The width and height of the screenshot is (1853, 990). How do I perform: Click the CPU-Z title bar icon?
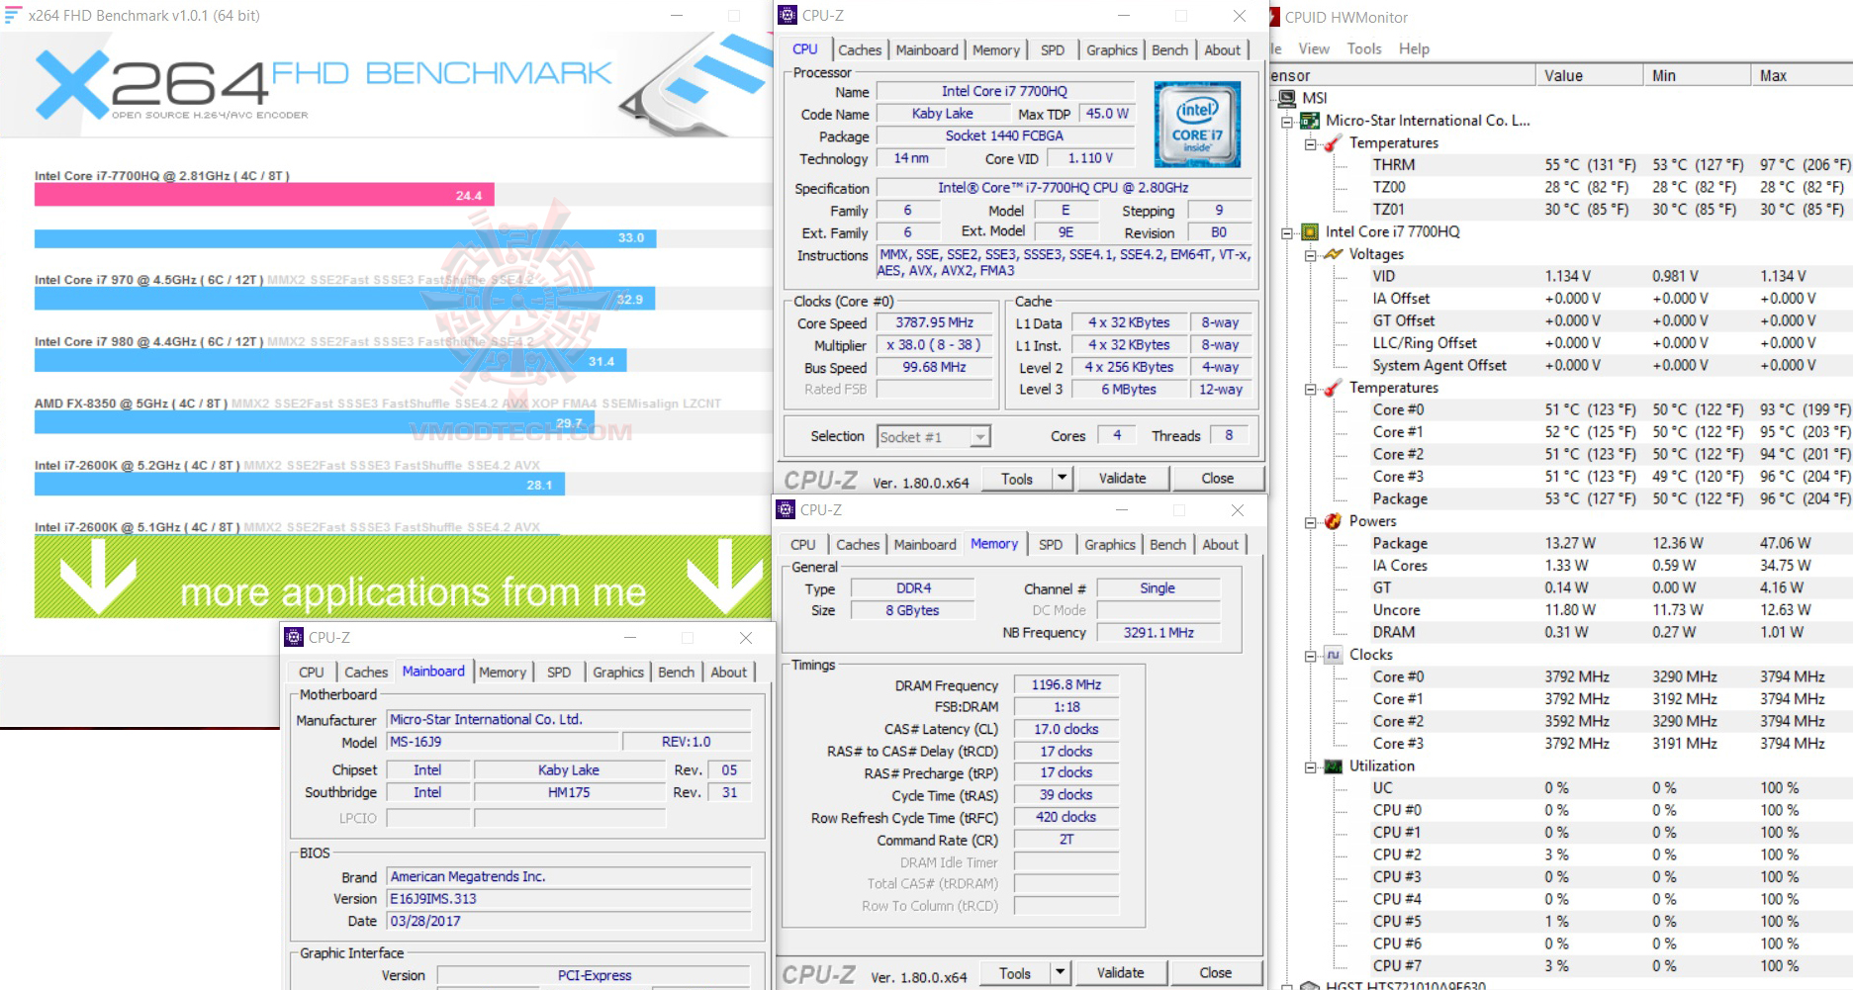(787, 15)
